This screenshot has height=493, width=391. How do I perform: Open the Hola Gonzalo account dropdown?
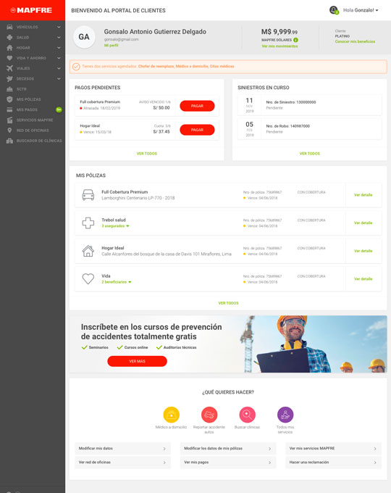[361, 10]
